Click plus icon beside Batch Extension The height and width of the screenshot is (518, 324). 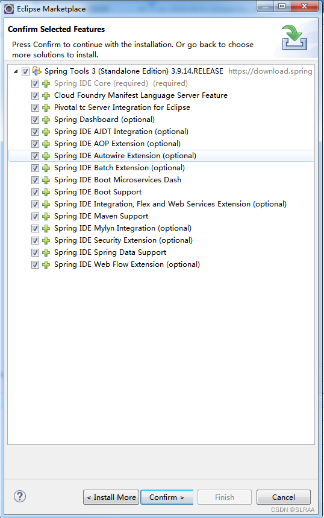[x=46, y=168]
